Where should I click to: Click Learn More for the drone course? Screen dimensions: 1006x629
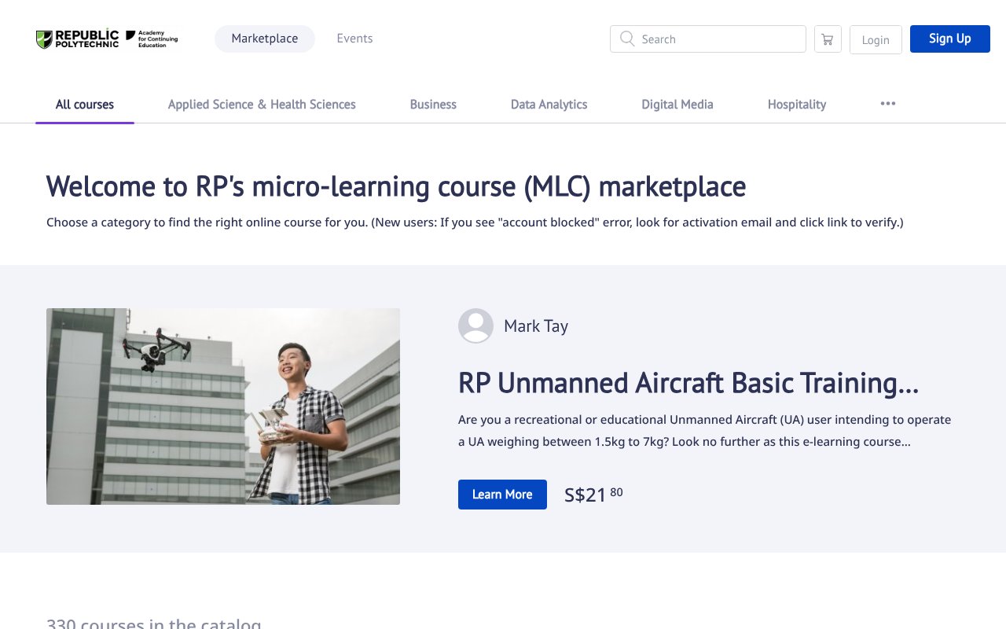[502, 495]
